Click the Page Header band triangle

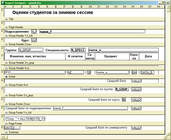pyautogui.click(x=6, y=27)
